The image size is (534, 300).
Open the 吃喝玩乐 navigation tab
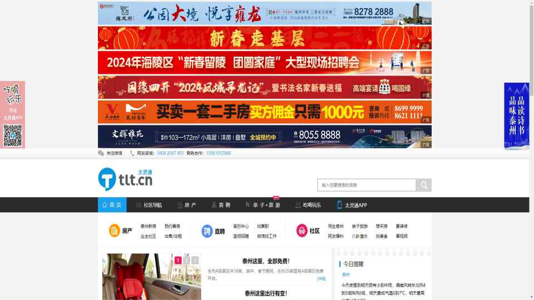click(x=308, y=205)
